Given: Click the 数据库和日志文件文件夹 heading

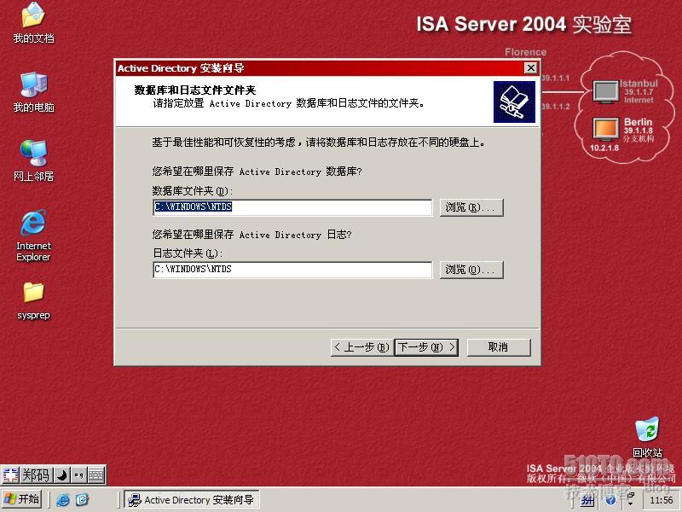Looking at the screenshot, I should [x=195, y=90].
